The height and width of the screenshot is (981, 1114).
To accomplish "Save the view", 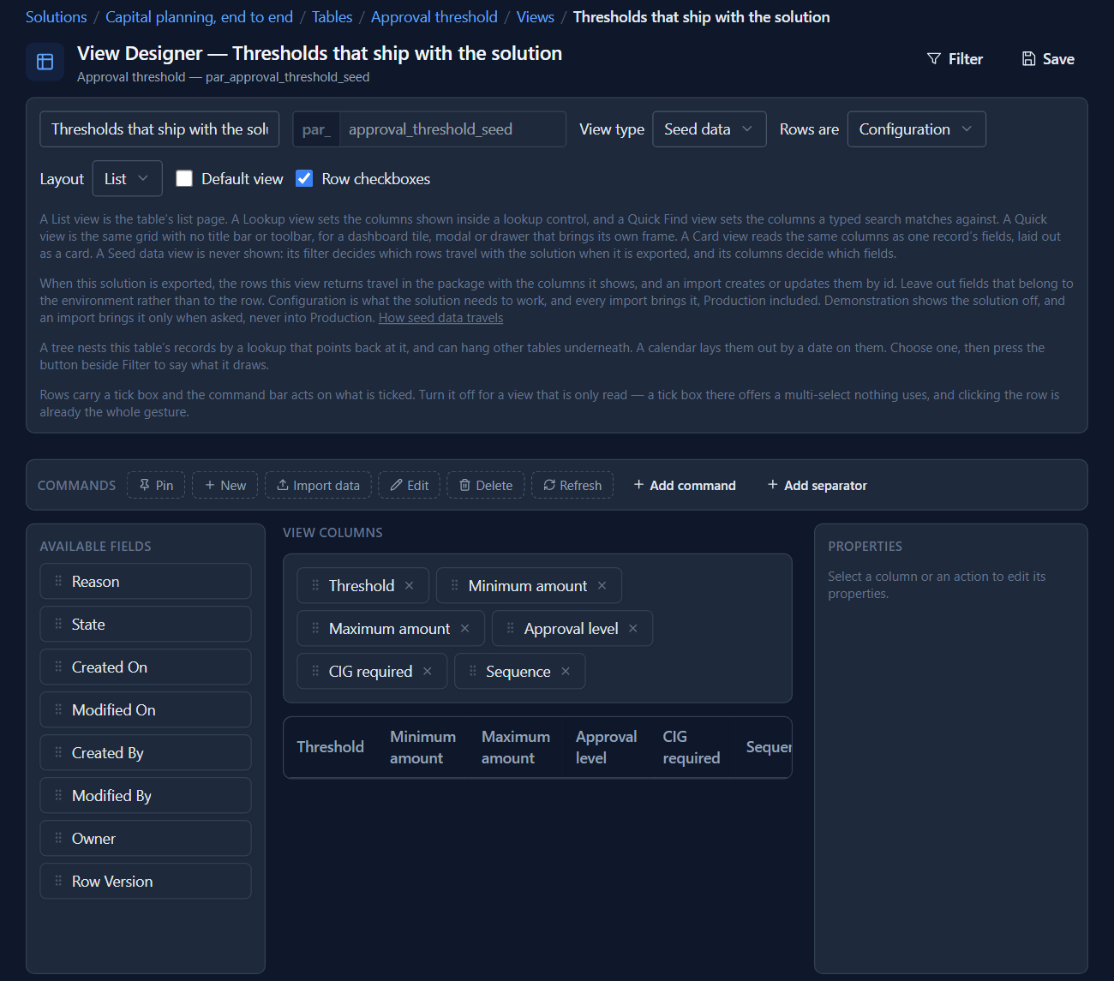I will tap(1048, 59).
